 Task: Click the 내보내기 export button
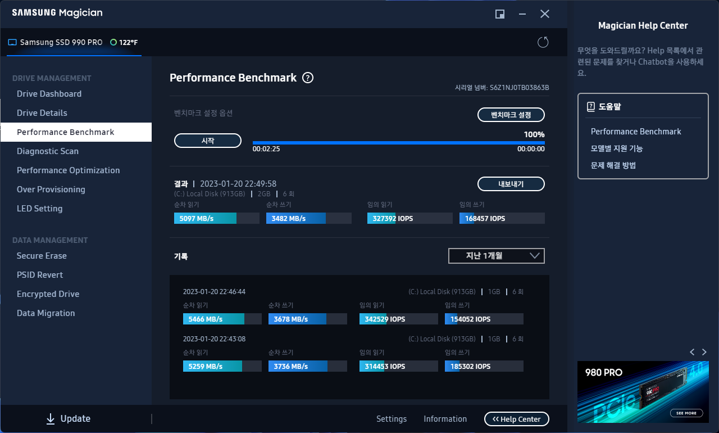[x=511, y=184]
